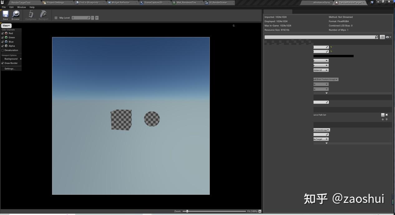
Task: Open the property matrix grid icon
Action: [382, 37]
